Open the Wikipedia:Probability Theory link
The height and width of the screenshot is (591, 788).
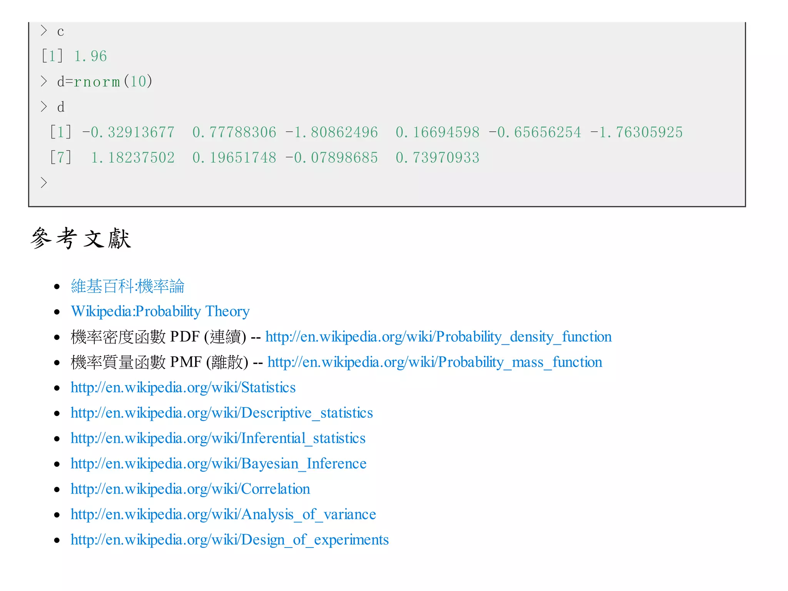(160, 311)
